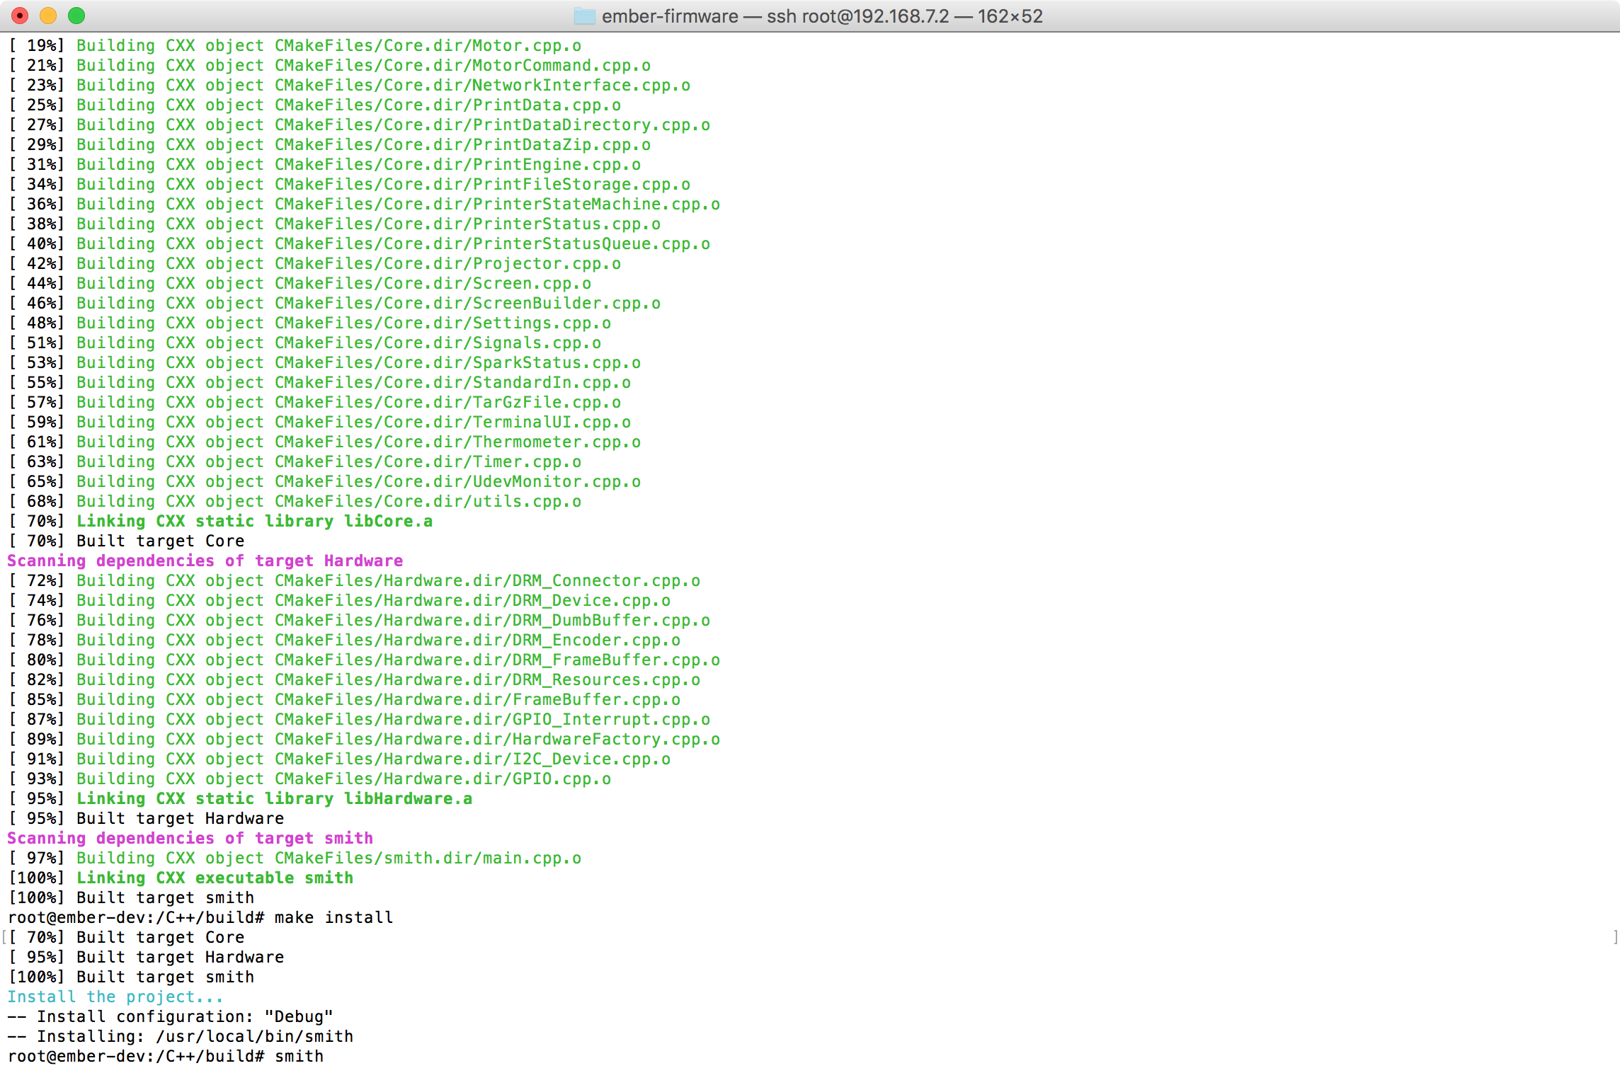Click the Signals.cpp.o build line

click(x=304, y=343)
